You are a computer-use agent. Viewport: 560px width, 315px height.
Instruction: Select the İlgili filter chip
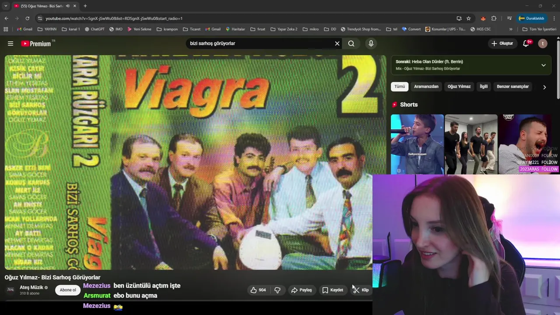483,87
